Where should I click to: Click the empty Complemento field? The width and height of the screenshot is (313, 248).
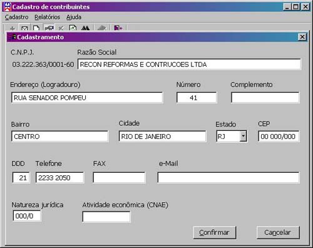pyautogui.click(x=265, y=98)
